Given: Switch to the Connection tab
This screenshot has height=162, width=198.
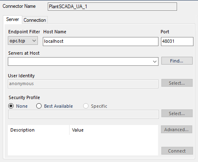Looking at the screenshot, I should pos(35,20).
